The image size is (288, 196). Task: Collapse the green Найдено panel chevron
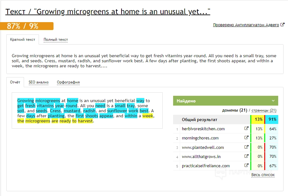pyautogui.click(x=273, y=101)
